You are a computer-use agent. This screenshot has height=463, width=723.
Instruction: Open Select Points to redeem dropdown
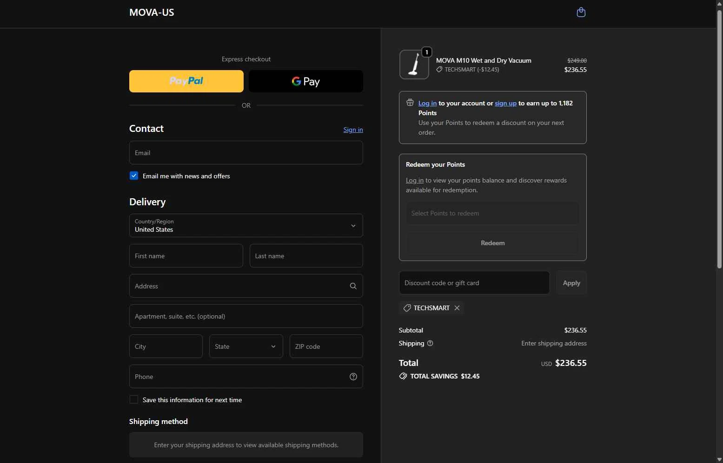coord(492,213)
